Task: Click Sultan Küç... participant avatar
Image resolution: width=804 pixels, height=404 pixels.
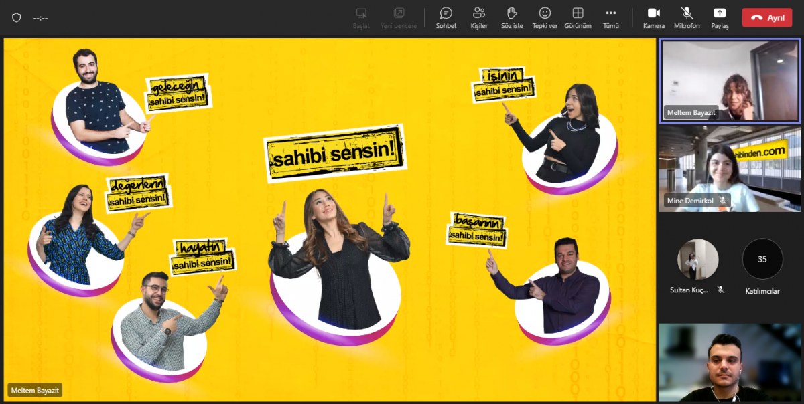Action: click(x=697, y=259)
